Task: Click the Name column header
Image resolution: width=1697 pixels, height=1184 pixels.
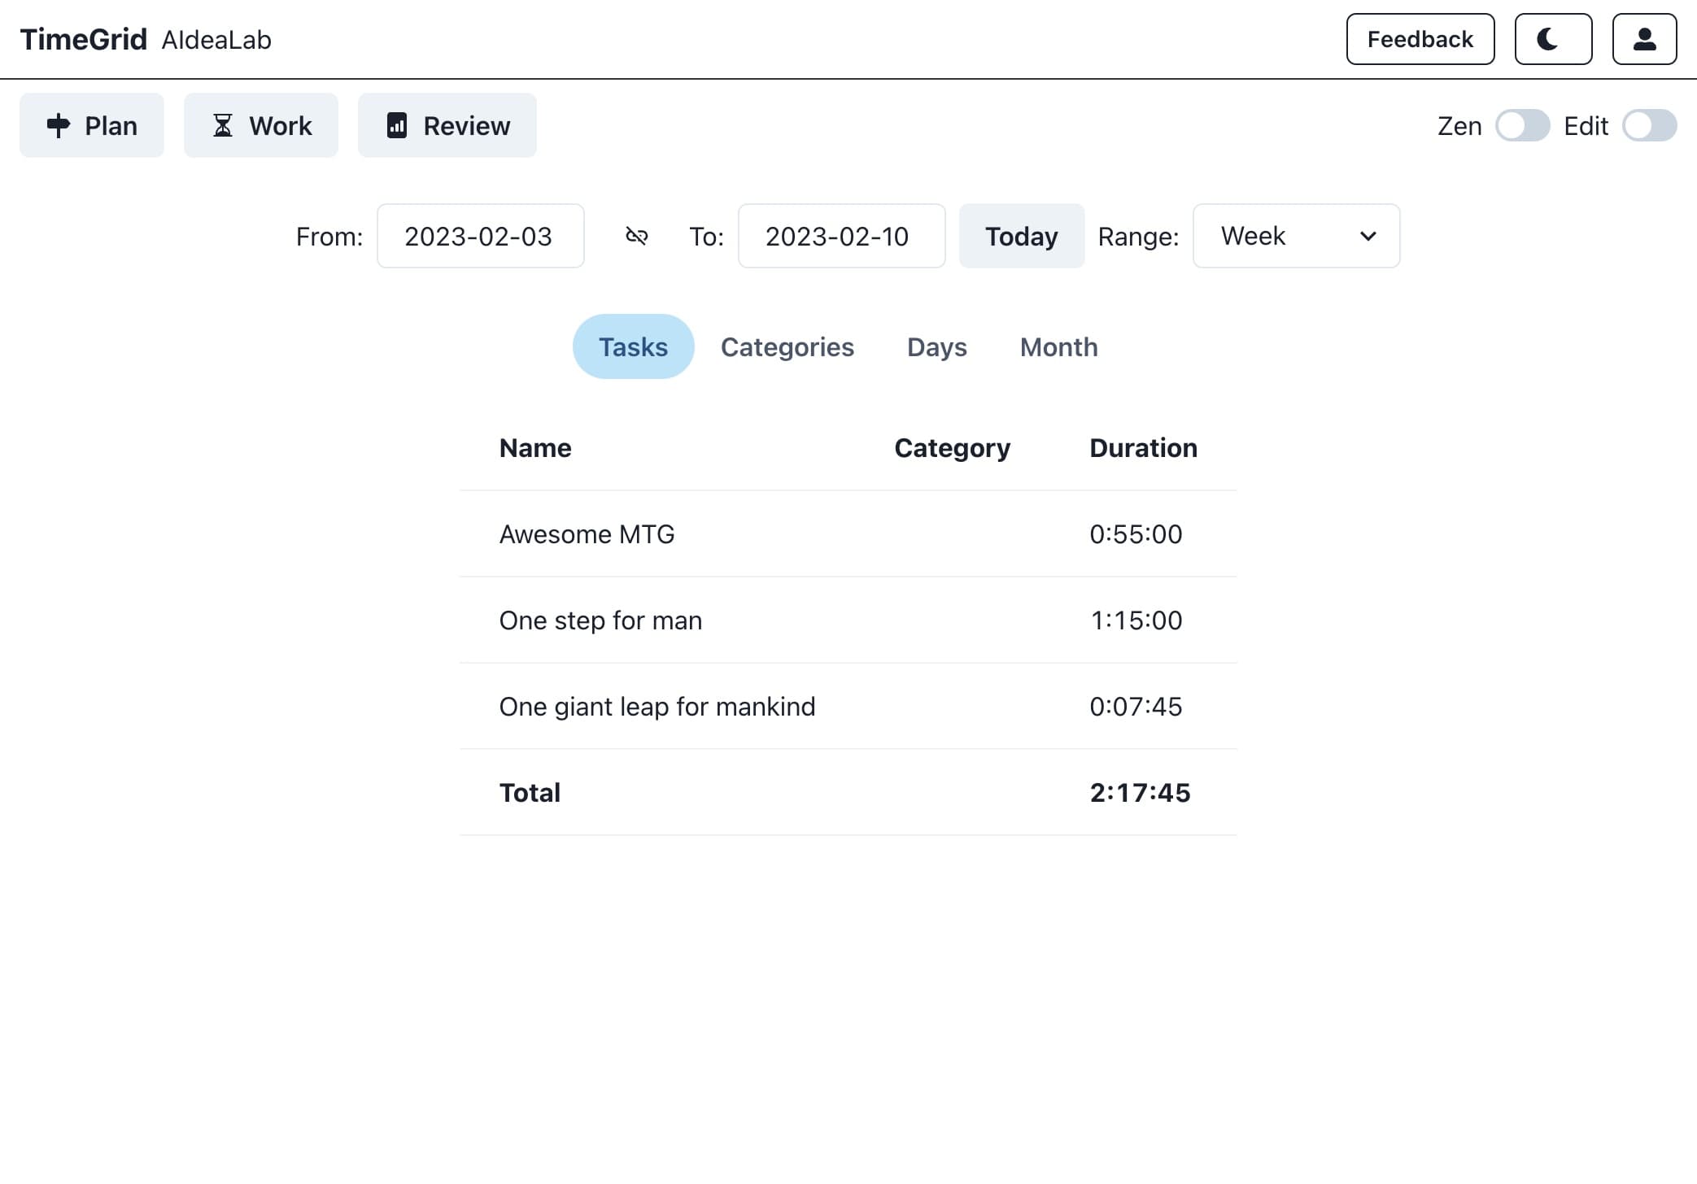Action: click(x=535, y=448)
